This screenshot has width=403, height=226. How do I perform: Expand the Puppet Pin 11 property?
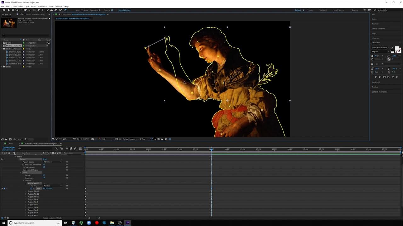coord(26,194)
